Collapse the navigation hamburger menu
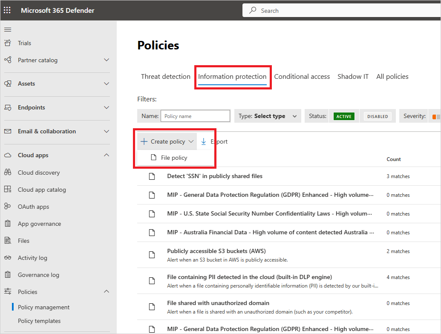Screen dimensions: 441x334 (x=8, y=29)
